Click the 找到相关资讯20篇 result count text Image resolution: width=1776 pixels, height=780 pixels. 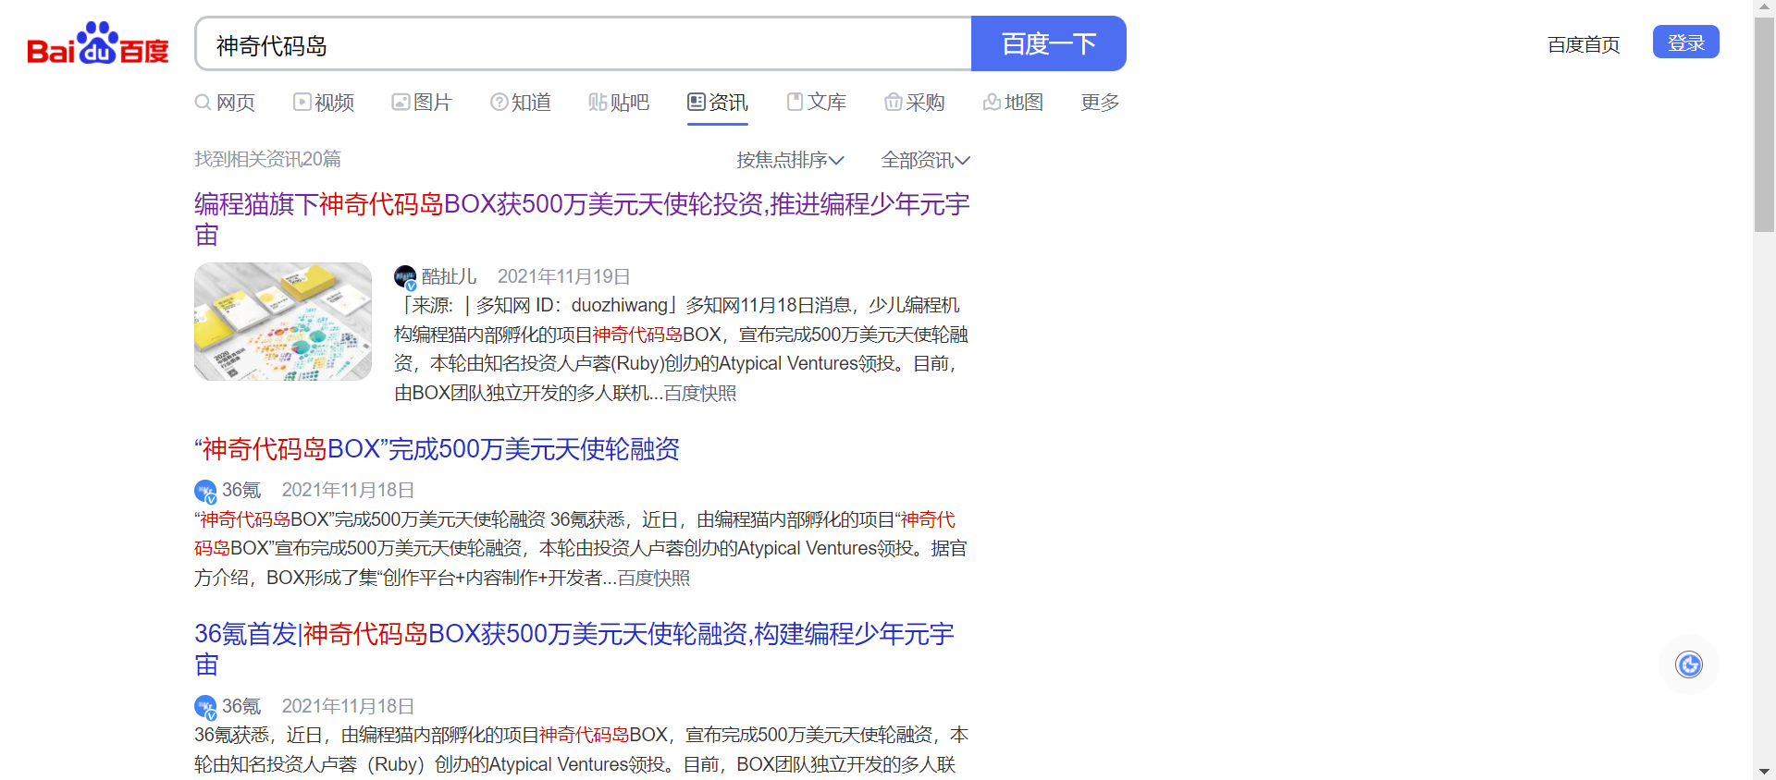[267, 160]
